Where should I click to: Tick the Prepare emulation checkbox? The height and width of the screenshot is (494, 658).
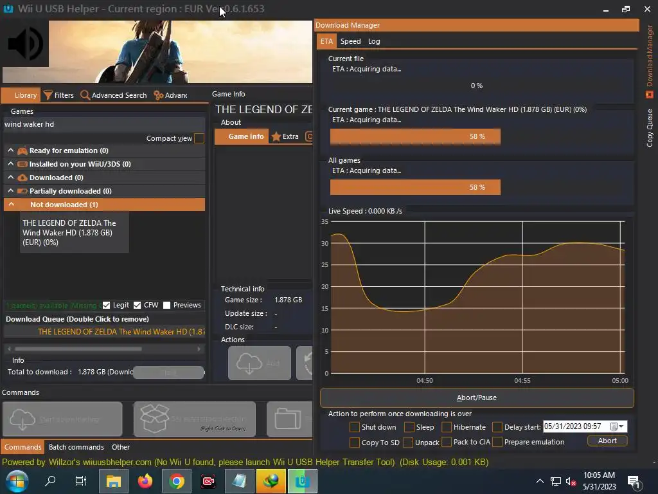click(497, 443)
